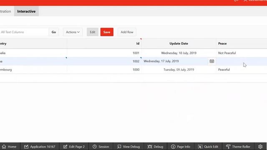Open Theme Roller
Image resolution: width=267 pixels, height=150 pixels.
(238, 146)
